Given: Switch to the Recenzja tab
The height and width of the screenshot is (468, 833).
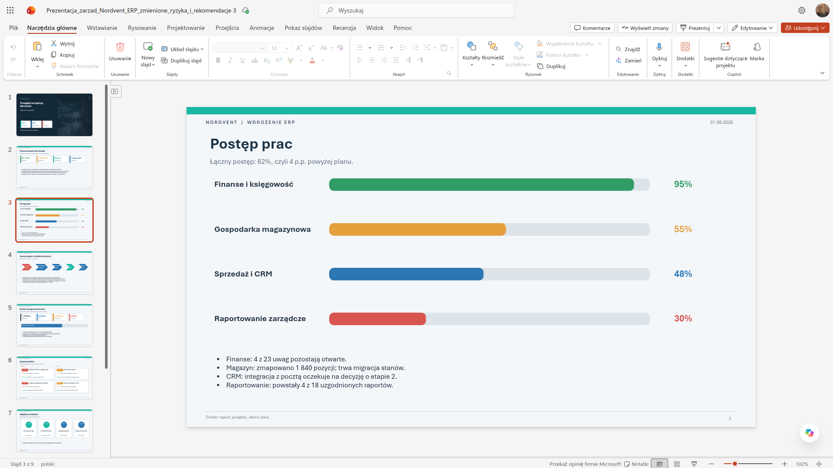Looking at the screenshot, I should (344, 28).
